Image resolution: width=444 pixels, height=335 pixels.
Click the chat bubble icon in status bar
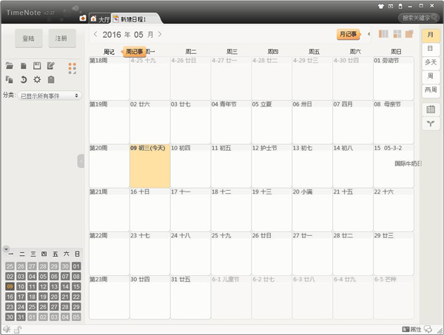click(x=428, y=329)
